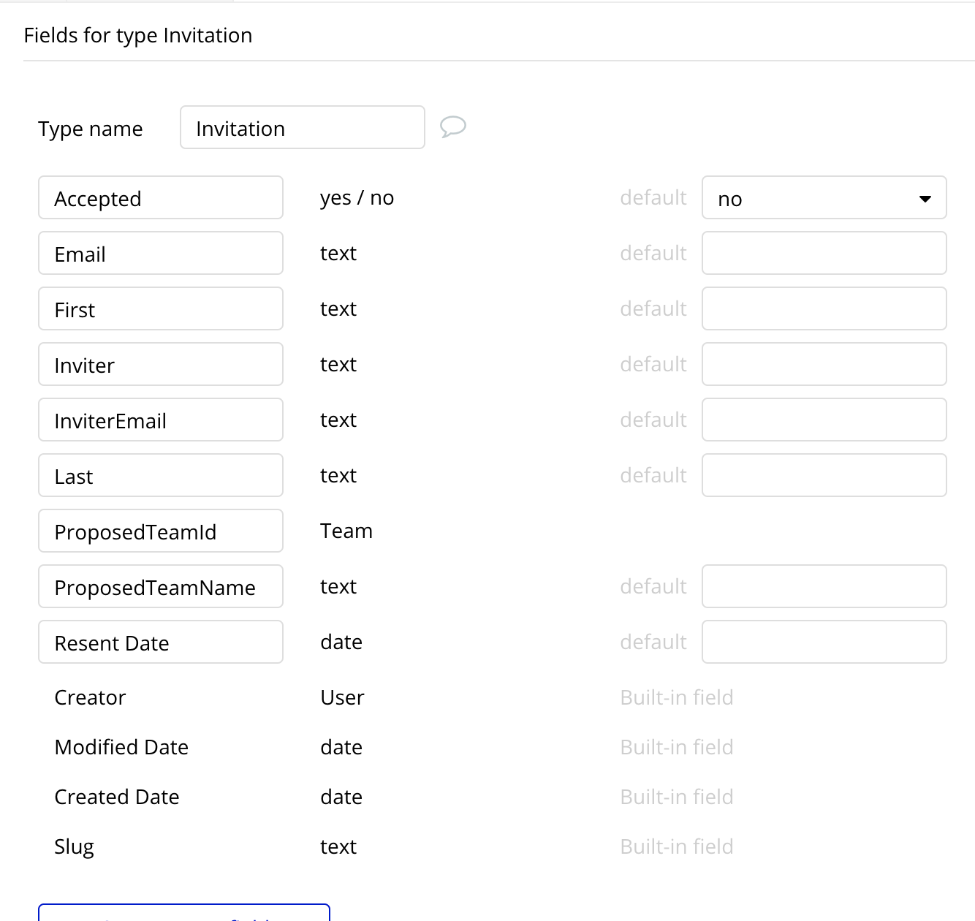975x921 pixels.
Task: Focus the Inviter default value box
Action: click(824, 365)
